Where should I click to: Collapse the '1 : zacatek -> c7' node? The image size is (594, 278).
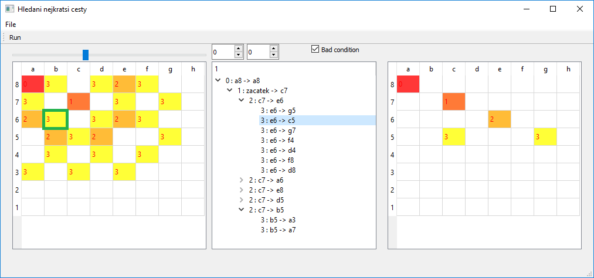[230, 90]
